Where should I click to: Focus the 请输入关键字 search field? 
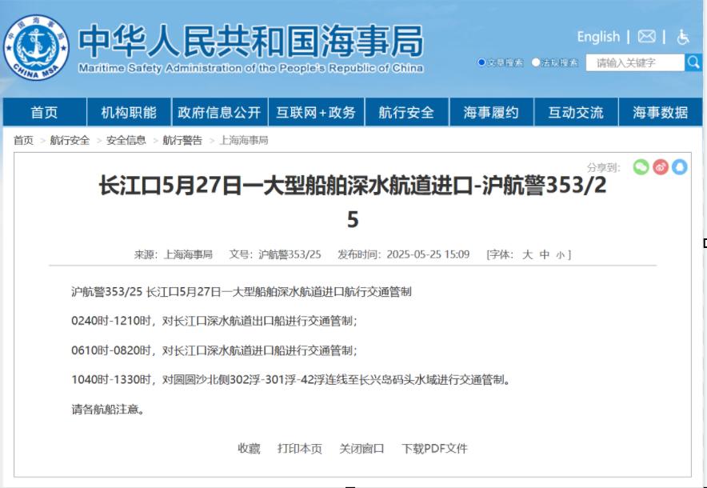coord(635,62)
